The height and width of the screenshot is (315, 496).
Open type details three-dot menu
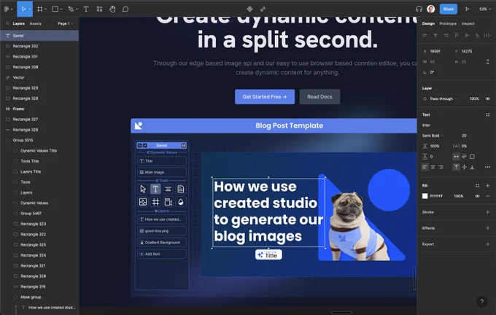tap(487, 167)
